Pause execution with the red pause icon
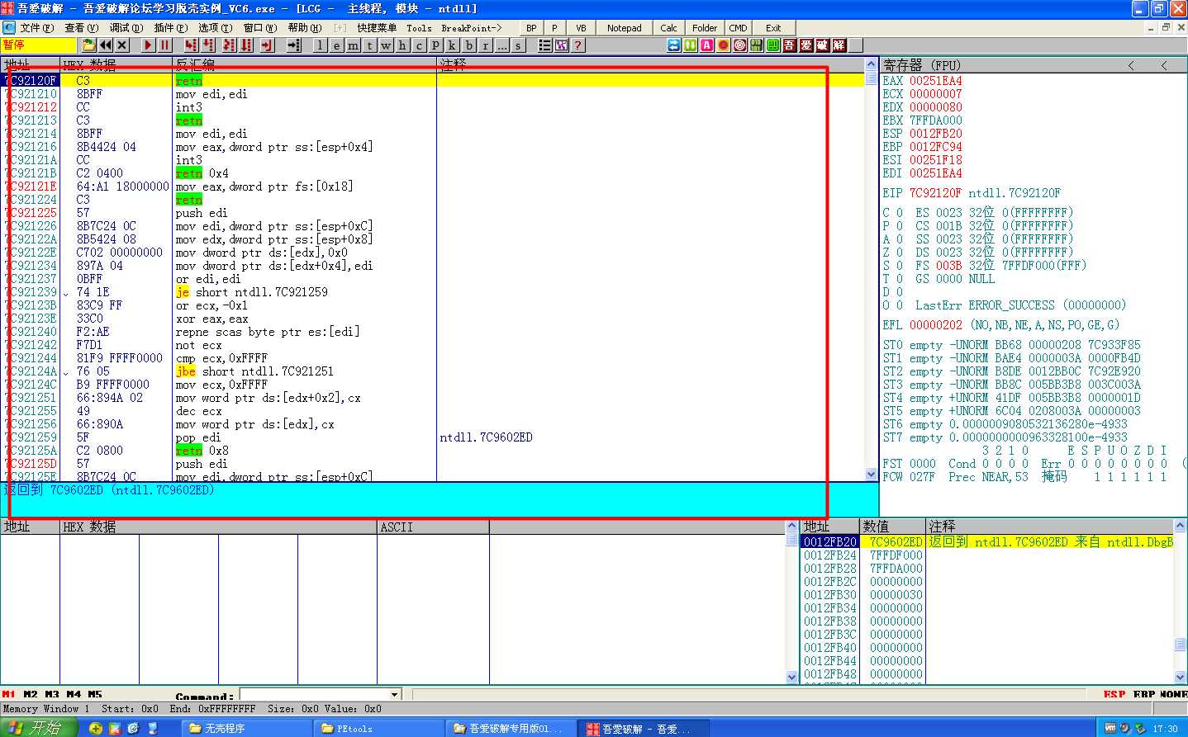 click(164, 45)
